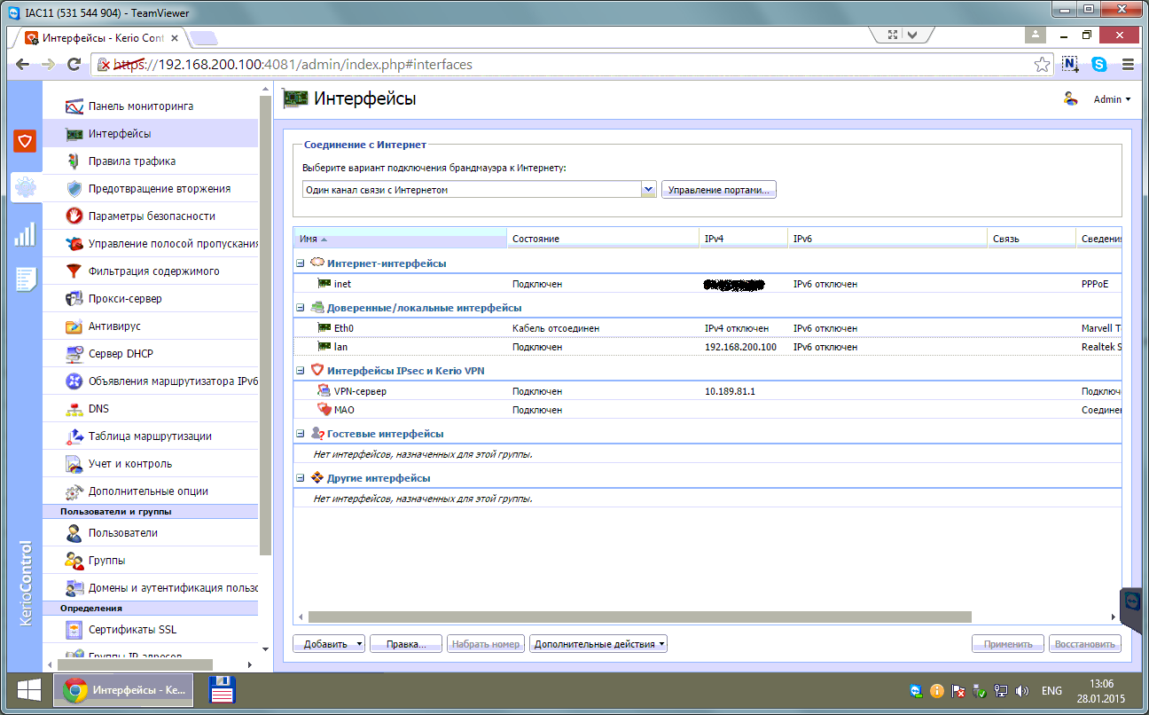Screen dimensions: 1149x715
Task: Open Правила трафика in sidebar
Action: [132, 161]
